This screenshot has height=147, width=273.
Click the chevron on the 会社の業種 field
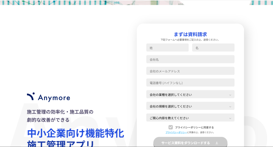230,95
